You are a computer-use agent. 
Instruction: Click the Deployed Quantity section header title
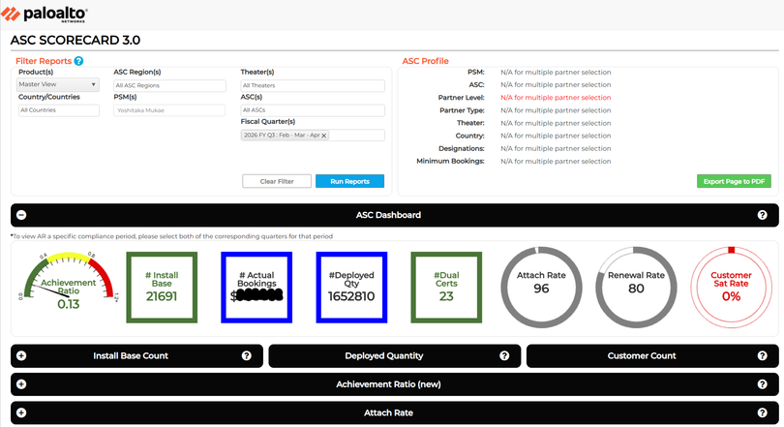[384, 356]
